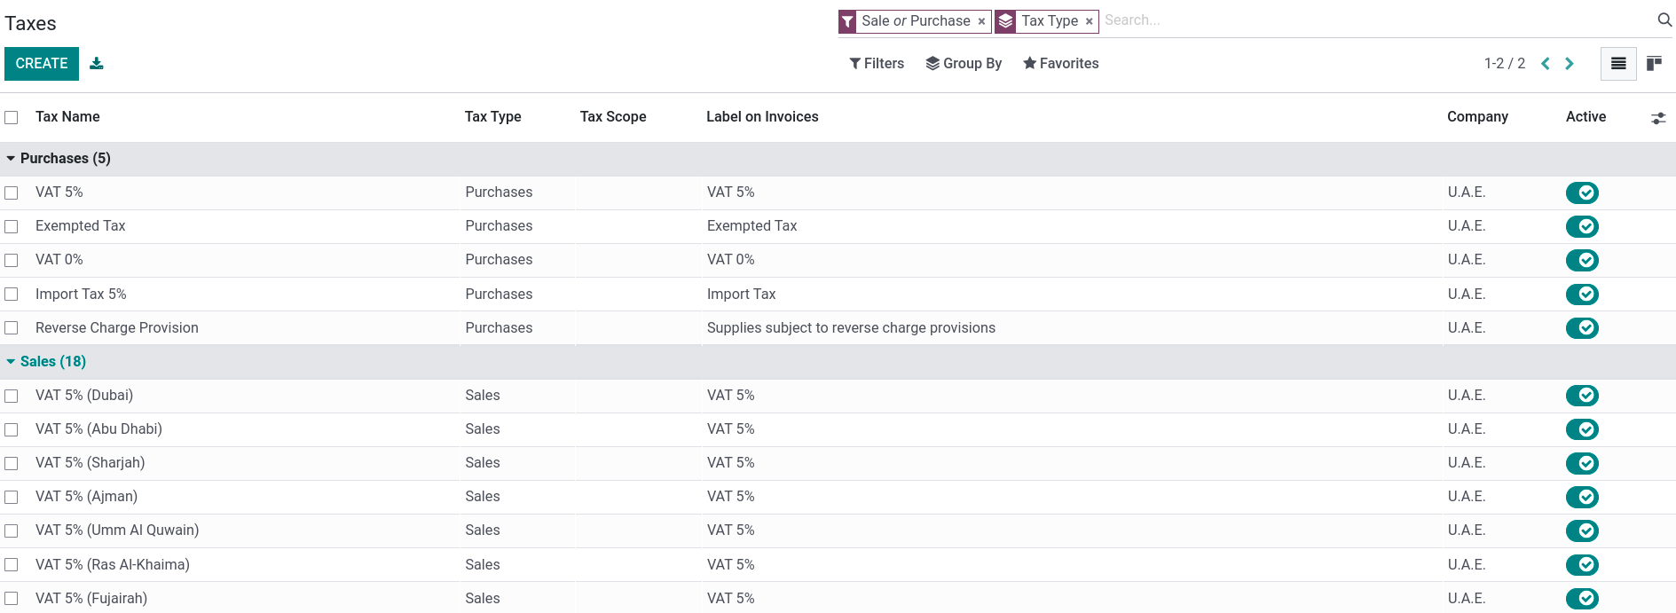Go to previous page of records
Screen dimensions: 1676x613
pyautogui.click(x=1546, y=64)
